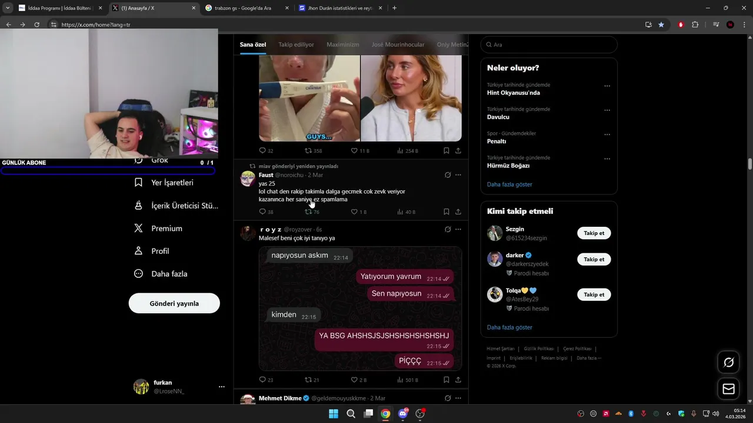Click the Gönderi yayınla button
This screenshot has width=753, height=423.
tap(174, 303)
